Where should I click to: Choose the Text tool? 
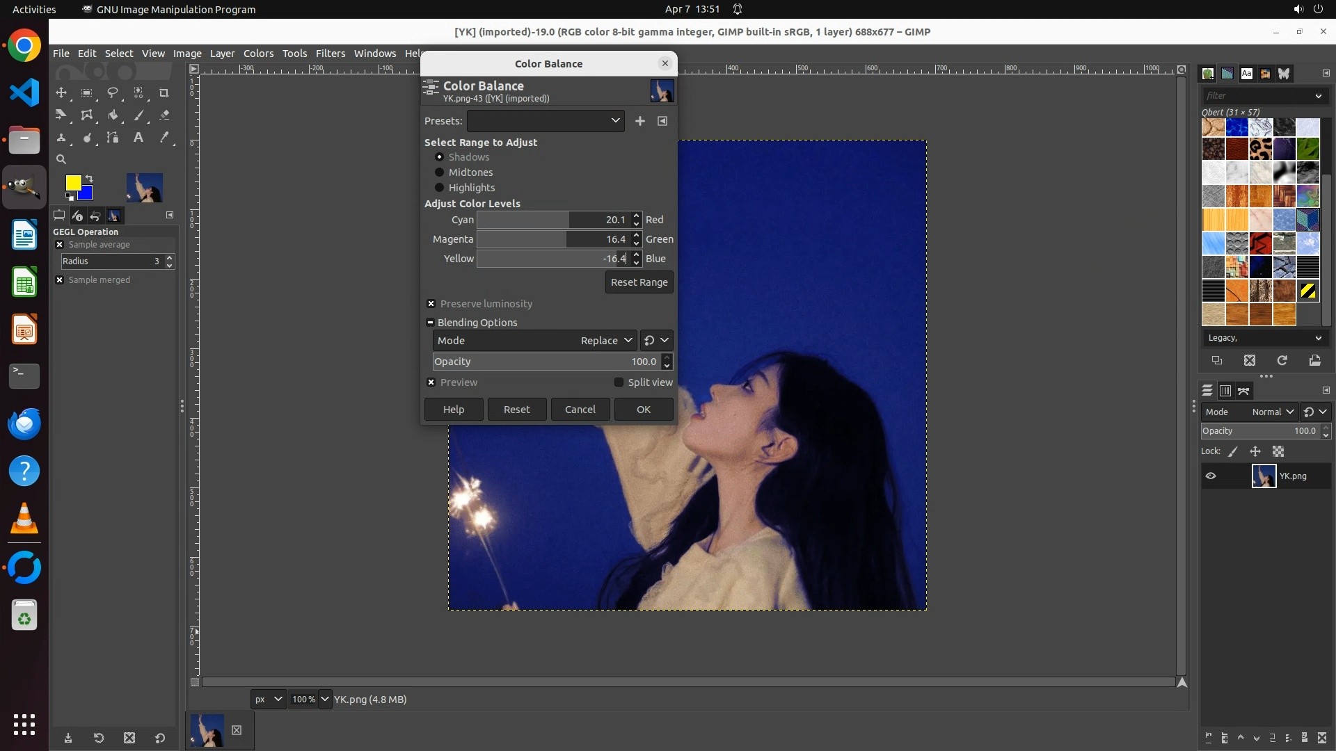click(x=138, y=138)
